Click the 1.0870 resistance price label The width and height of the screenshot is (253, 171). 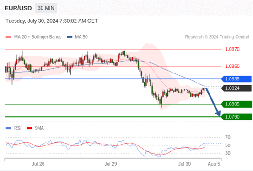(232, 49)
